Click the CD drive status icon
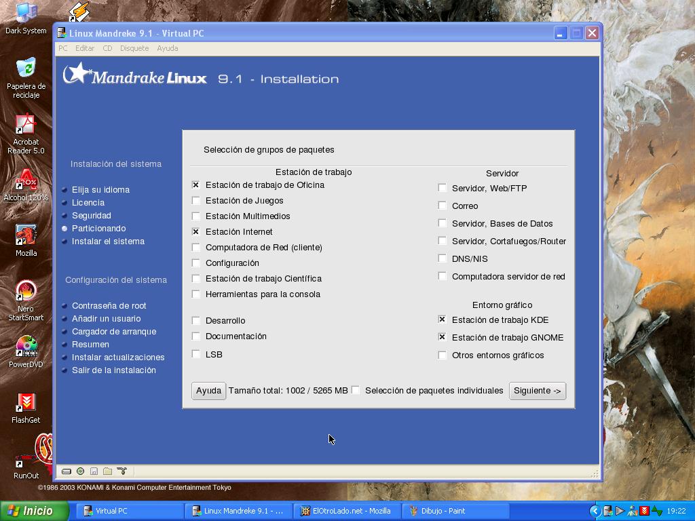695x521 pixels. pyautogui.click(x=80, y=471)
